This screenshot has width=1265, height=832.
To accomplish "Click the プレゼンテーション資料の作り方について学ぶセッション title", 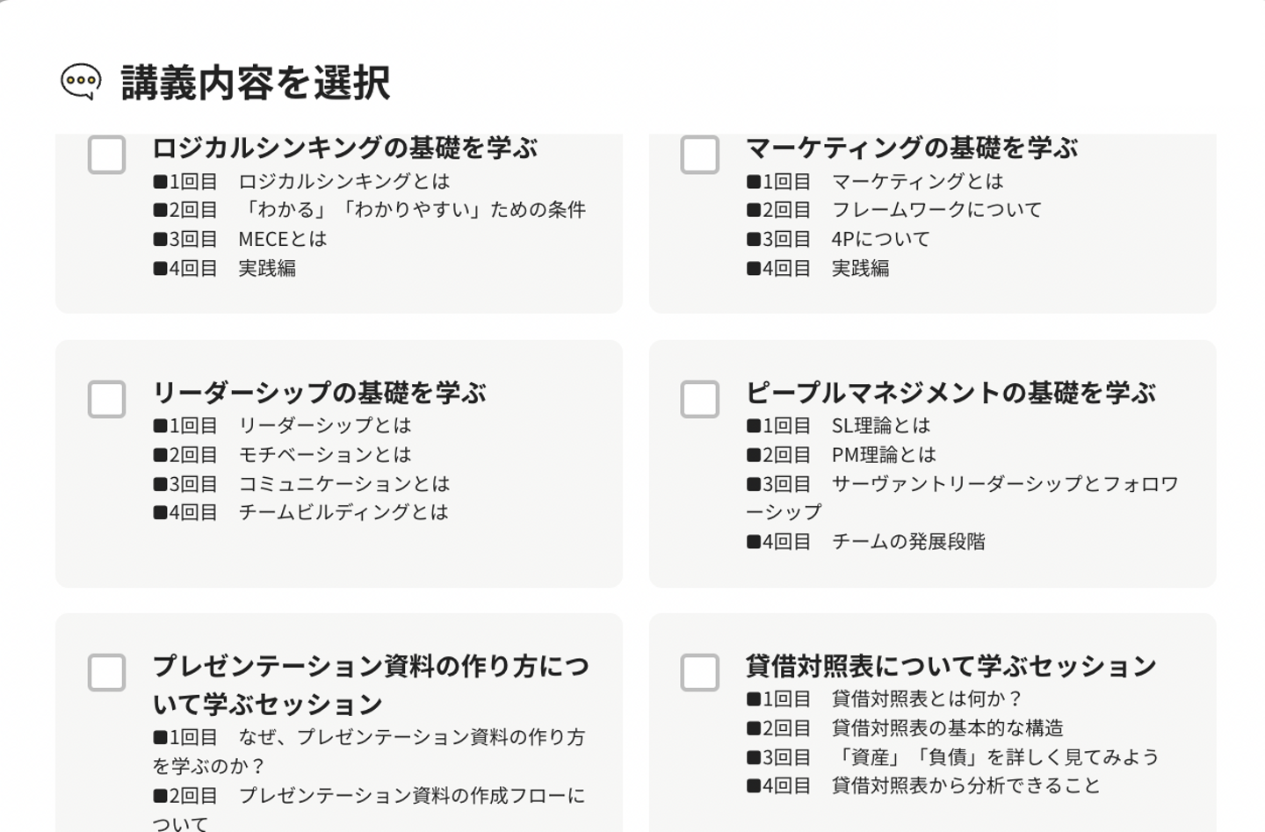I will tap(371, 684).
